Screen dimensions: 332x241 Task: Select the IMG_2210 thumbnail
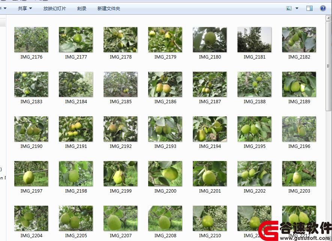(210, 218)
